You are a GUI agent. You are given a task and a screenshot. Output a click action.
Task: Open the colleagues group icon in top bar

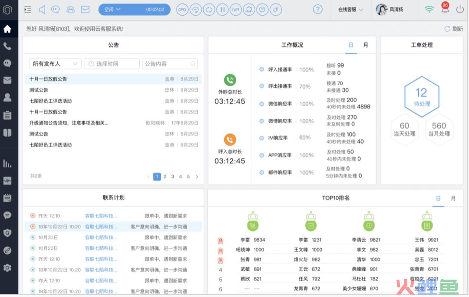point(71,10)
